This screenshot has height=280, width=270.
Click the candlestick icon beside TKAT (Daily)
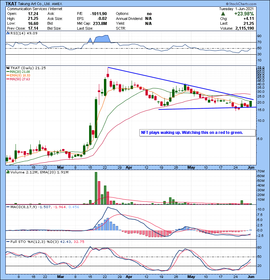tap(8, 68)
